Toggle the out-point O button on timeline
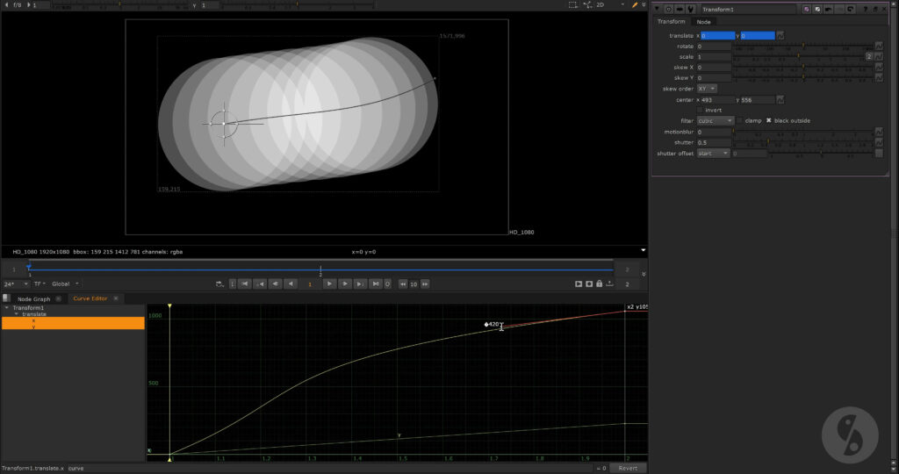The width and height of the screenshot is (899, 474). pyautogui.click(x=387, y=284)
